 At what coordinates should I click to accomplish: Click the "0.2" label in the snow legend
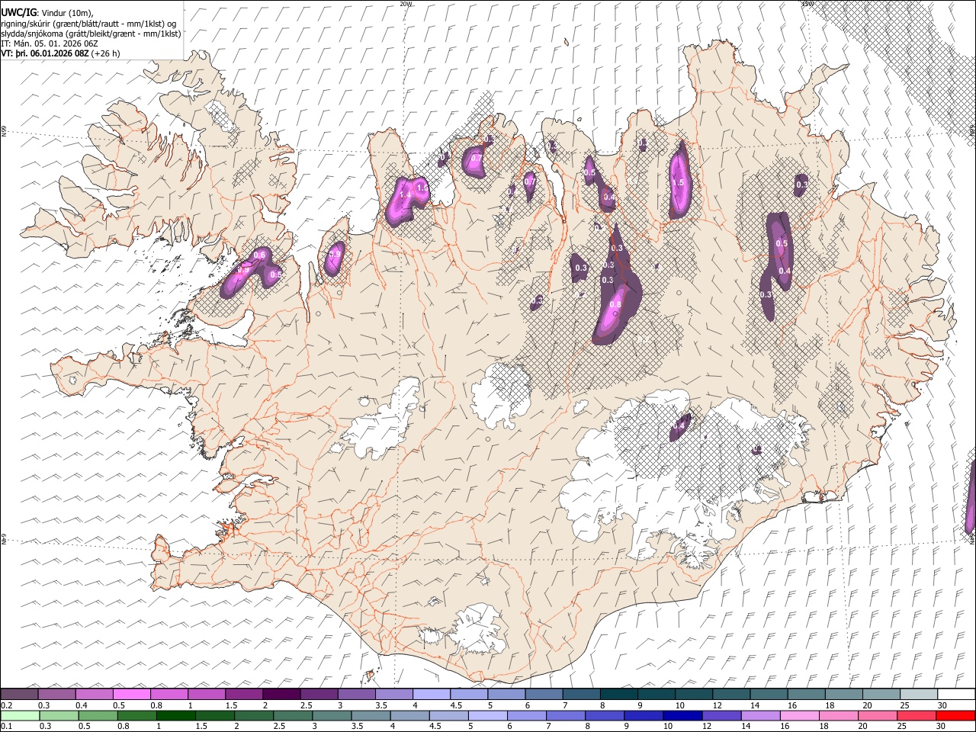6,705
